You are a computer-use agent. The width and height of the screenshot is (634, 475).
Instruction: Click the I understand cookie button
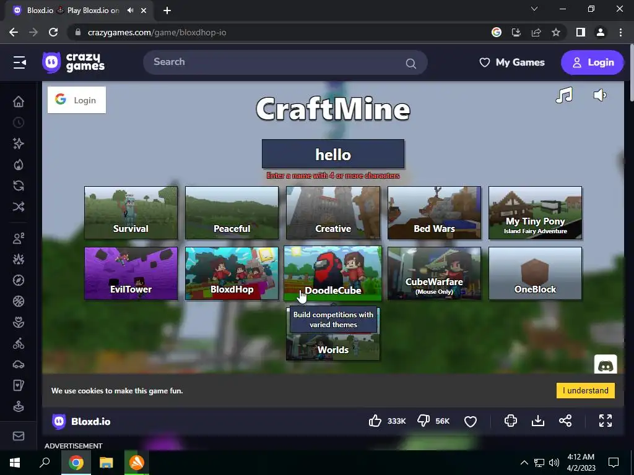click(x=586, y=391)
